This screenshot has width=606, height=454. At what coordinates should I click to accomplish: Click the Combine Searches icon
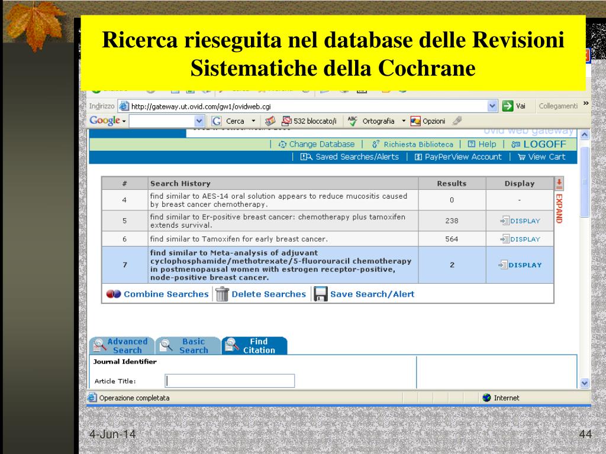pyautogui.click(x=114, y=294)
